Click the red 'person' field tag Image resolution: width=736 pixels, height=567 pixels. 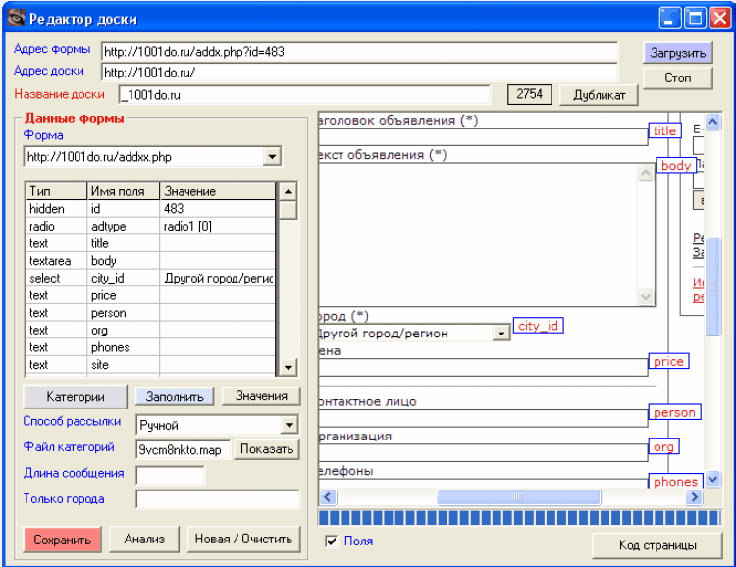[674, 412]
